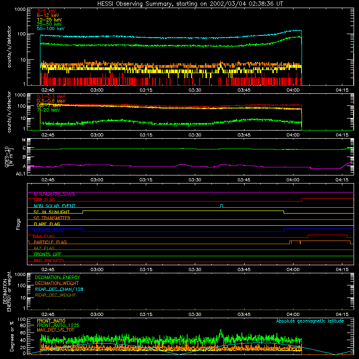Select the SC_IN_SUNLIGHT flag label
Screen dimensions: 359x359
click(x=52, y=212)
